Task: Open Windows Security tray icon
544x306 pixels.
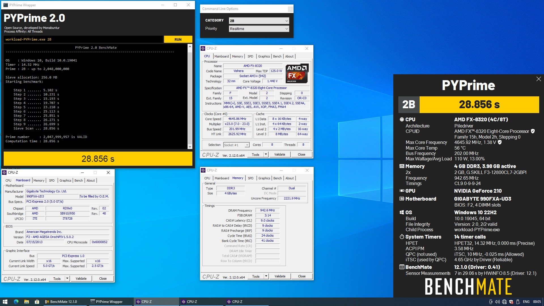Action: click(511, 302)
